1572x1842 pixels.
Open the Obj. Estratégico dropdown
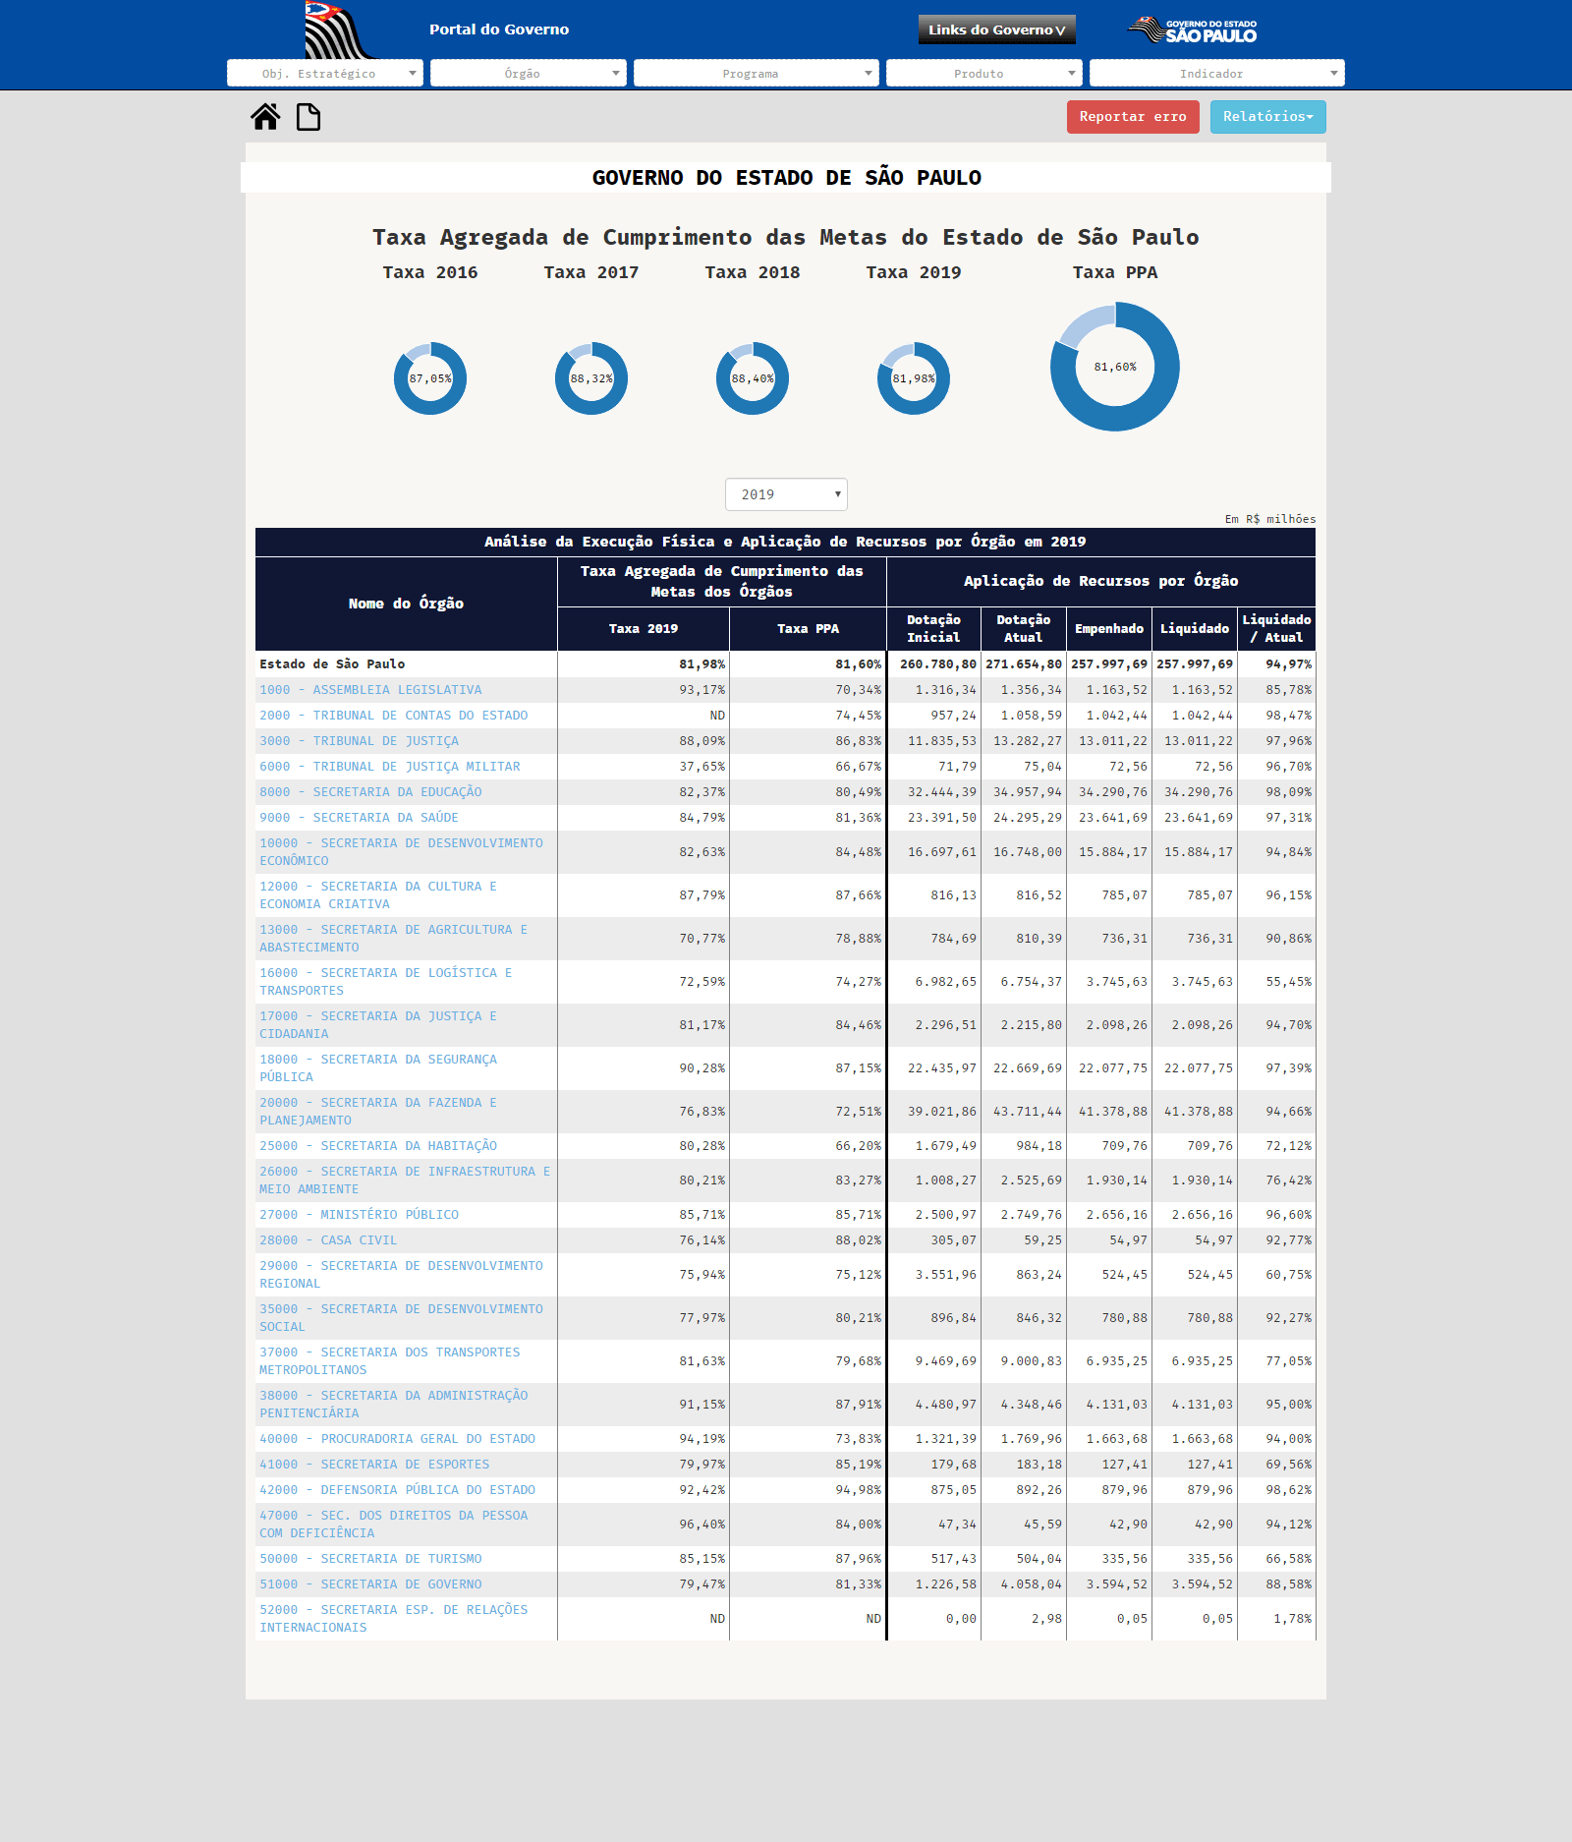(325, 74)
